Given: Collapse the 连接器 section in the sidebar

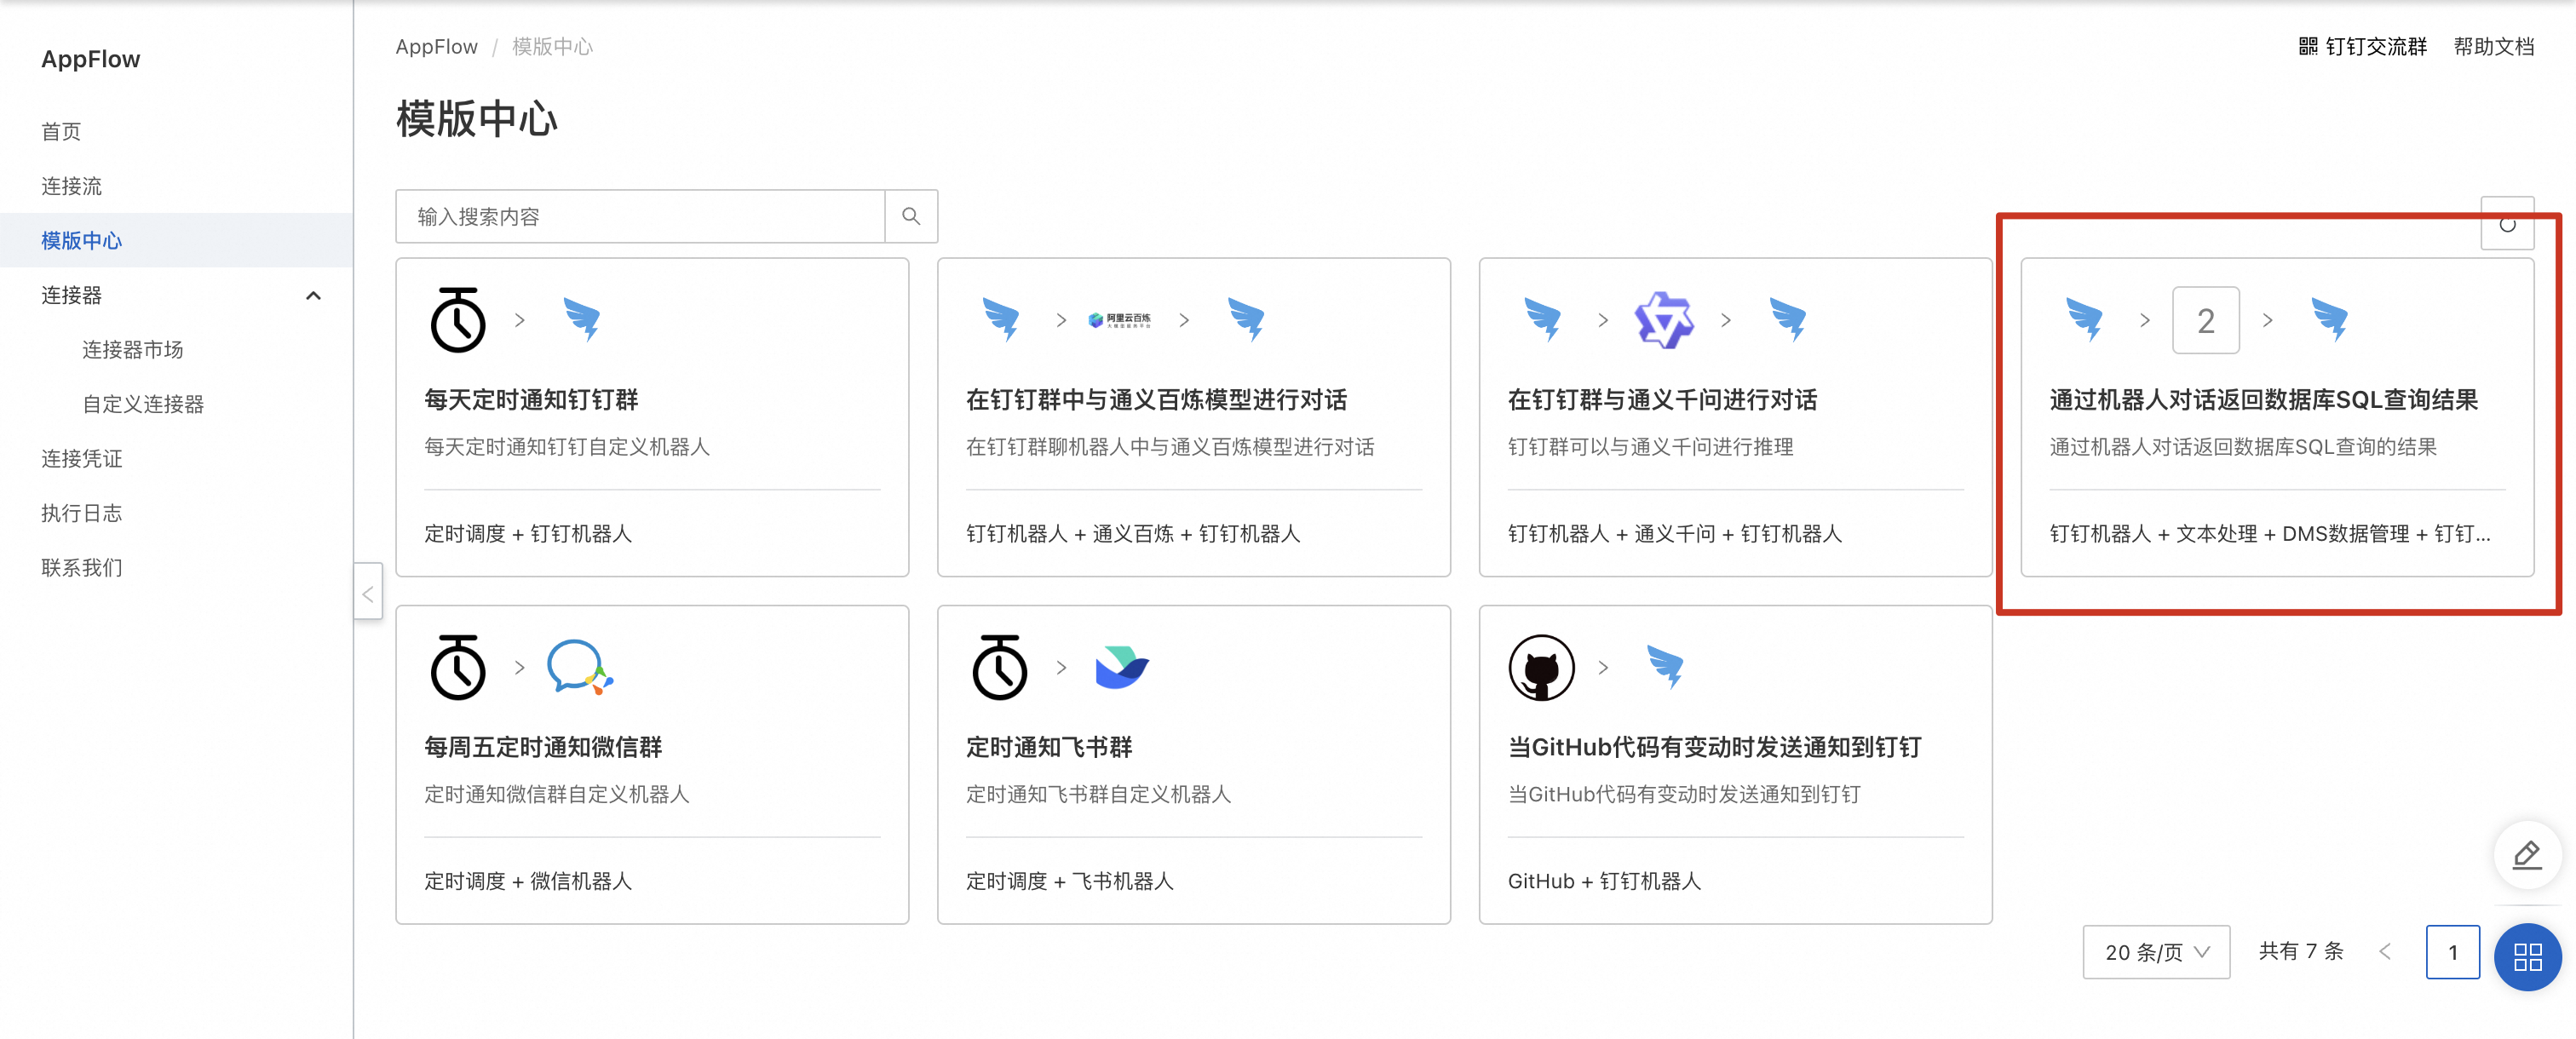Looking at the screenshot, I should pos(313,295).
